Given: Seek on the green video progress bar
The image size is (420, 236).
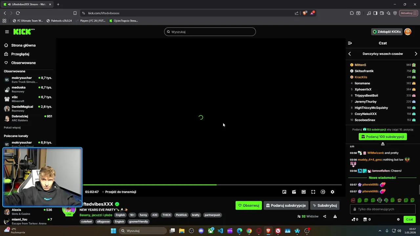Looking at the screenshot, I should pos(212,185).
